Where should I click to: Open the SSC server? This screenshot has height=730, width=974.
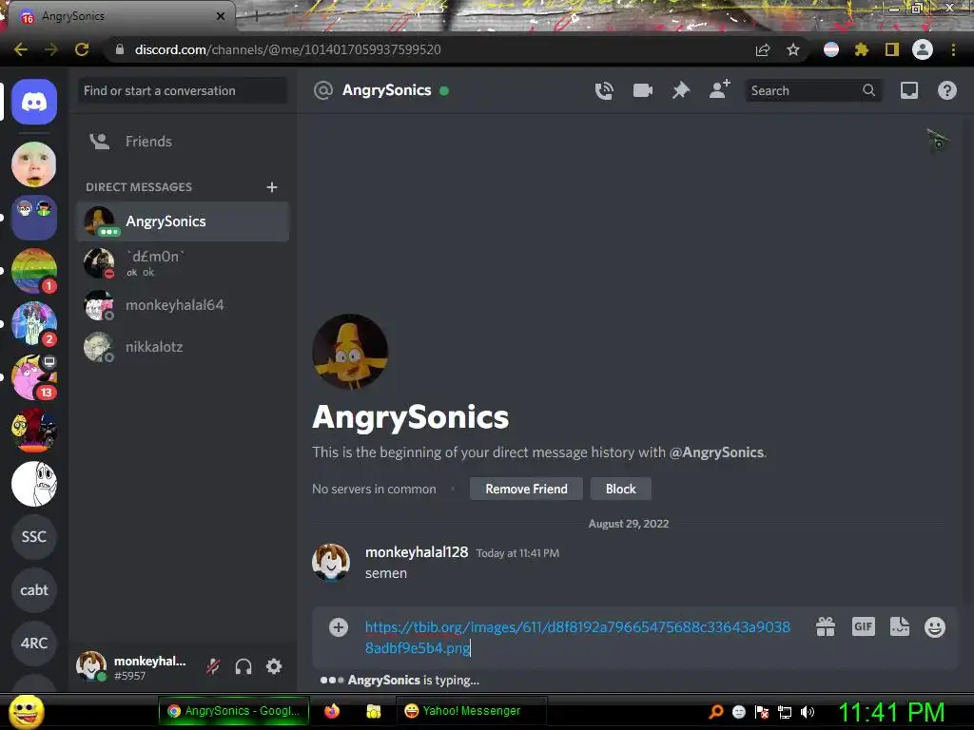[x=34, y=536]
